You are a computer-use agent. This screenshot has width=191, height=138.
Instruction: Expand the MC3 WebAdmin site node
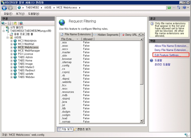(11, 41)
